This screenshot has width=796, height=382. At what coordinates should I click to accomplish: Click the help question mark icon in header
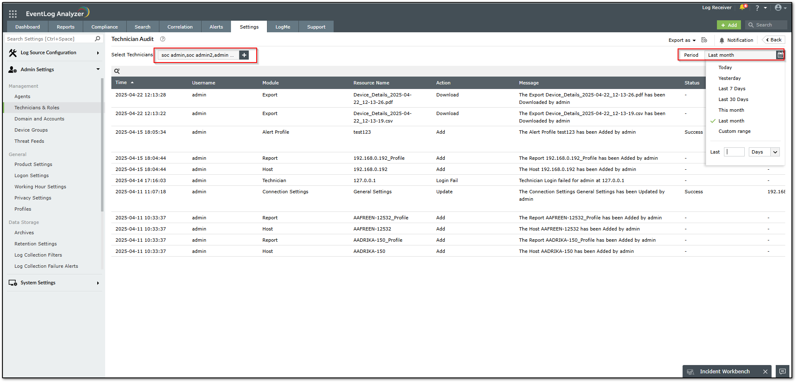(757, 8)
